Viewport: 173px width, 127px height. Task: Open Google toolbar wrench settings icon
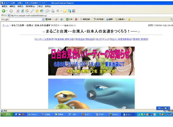172,19
